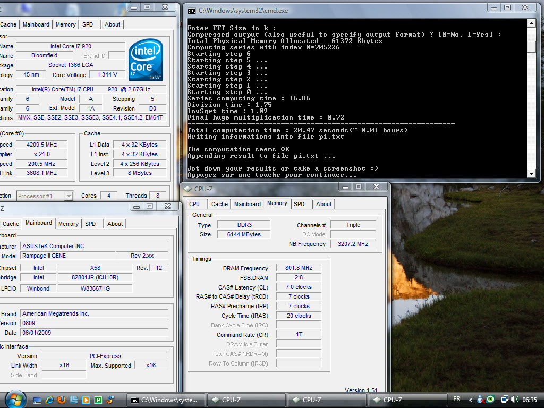Open SPD tab in bottom-left CPU-Z window
Screen dimensions: 544x408
pyautogui.click(x=90, y=224)
